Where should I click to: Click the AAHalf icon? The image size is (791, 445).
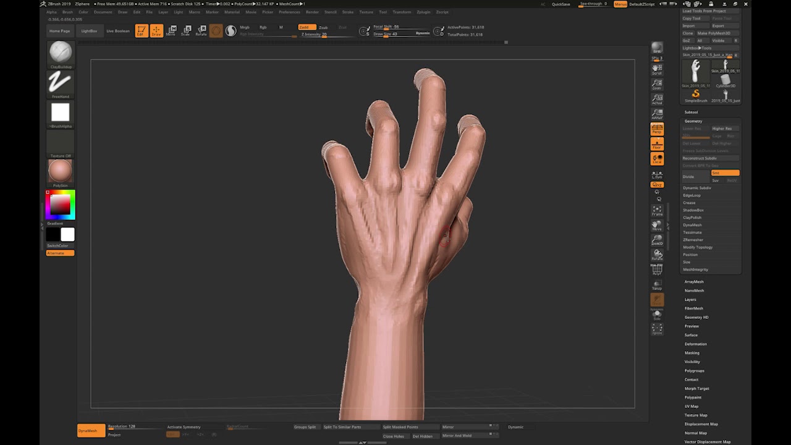(x=657, y=114)
